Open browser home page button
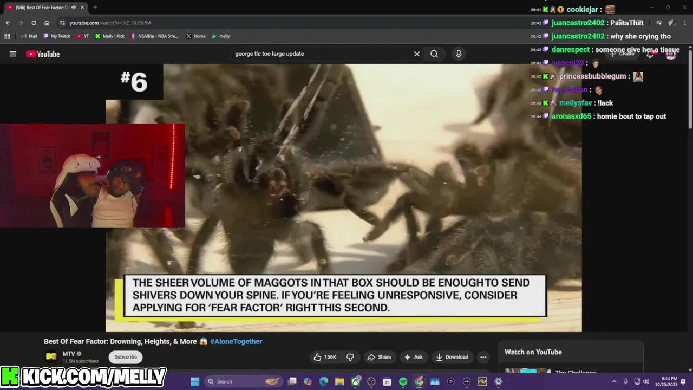This screenshot has height=390, width=693. point(47,23)
